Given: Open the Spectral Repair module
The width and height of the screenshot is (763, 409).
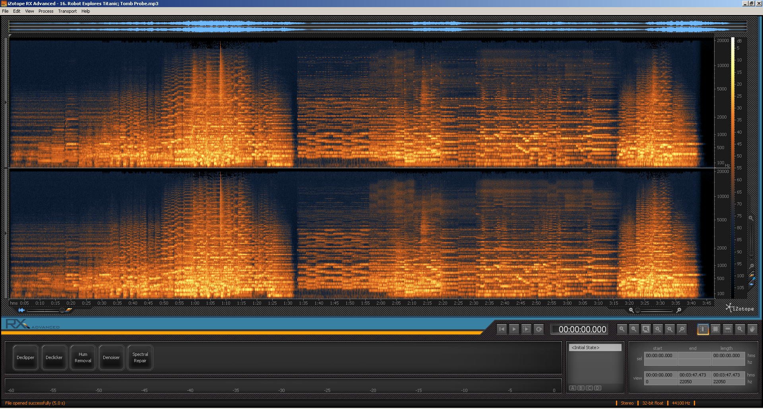Looking at the screenshot, I should (140, 357).
